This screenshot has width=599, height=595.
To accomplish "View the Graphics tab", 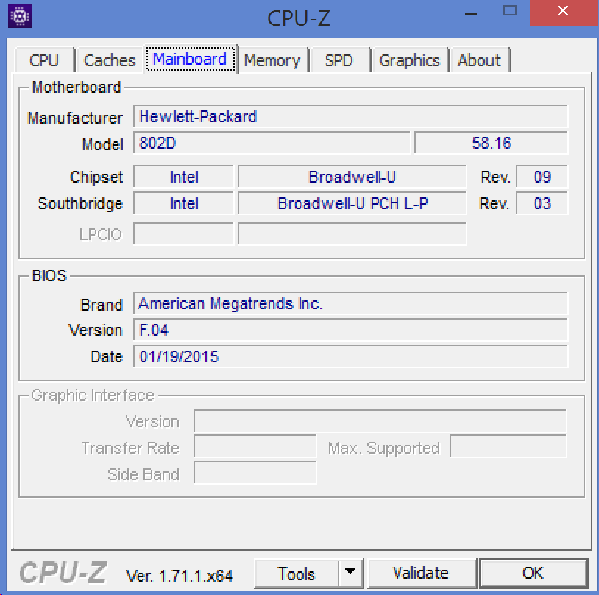I will coord(410,60).
